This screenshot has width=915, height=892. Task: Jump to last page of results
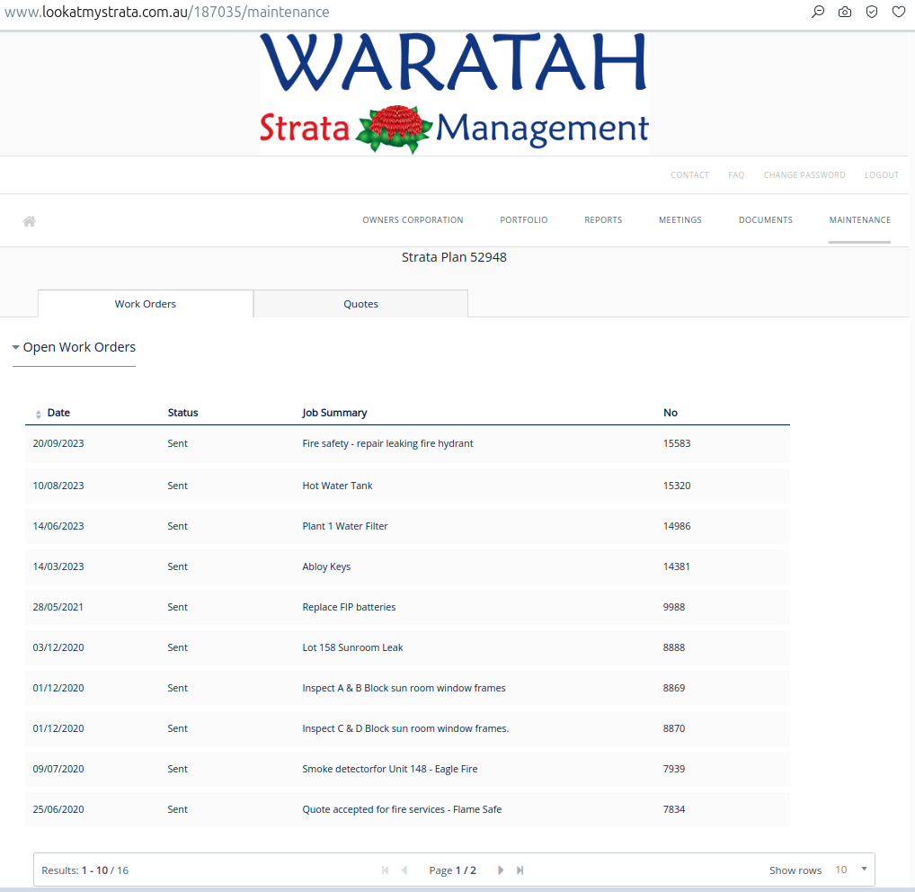tap(520, 870)
